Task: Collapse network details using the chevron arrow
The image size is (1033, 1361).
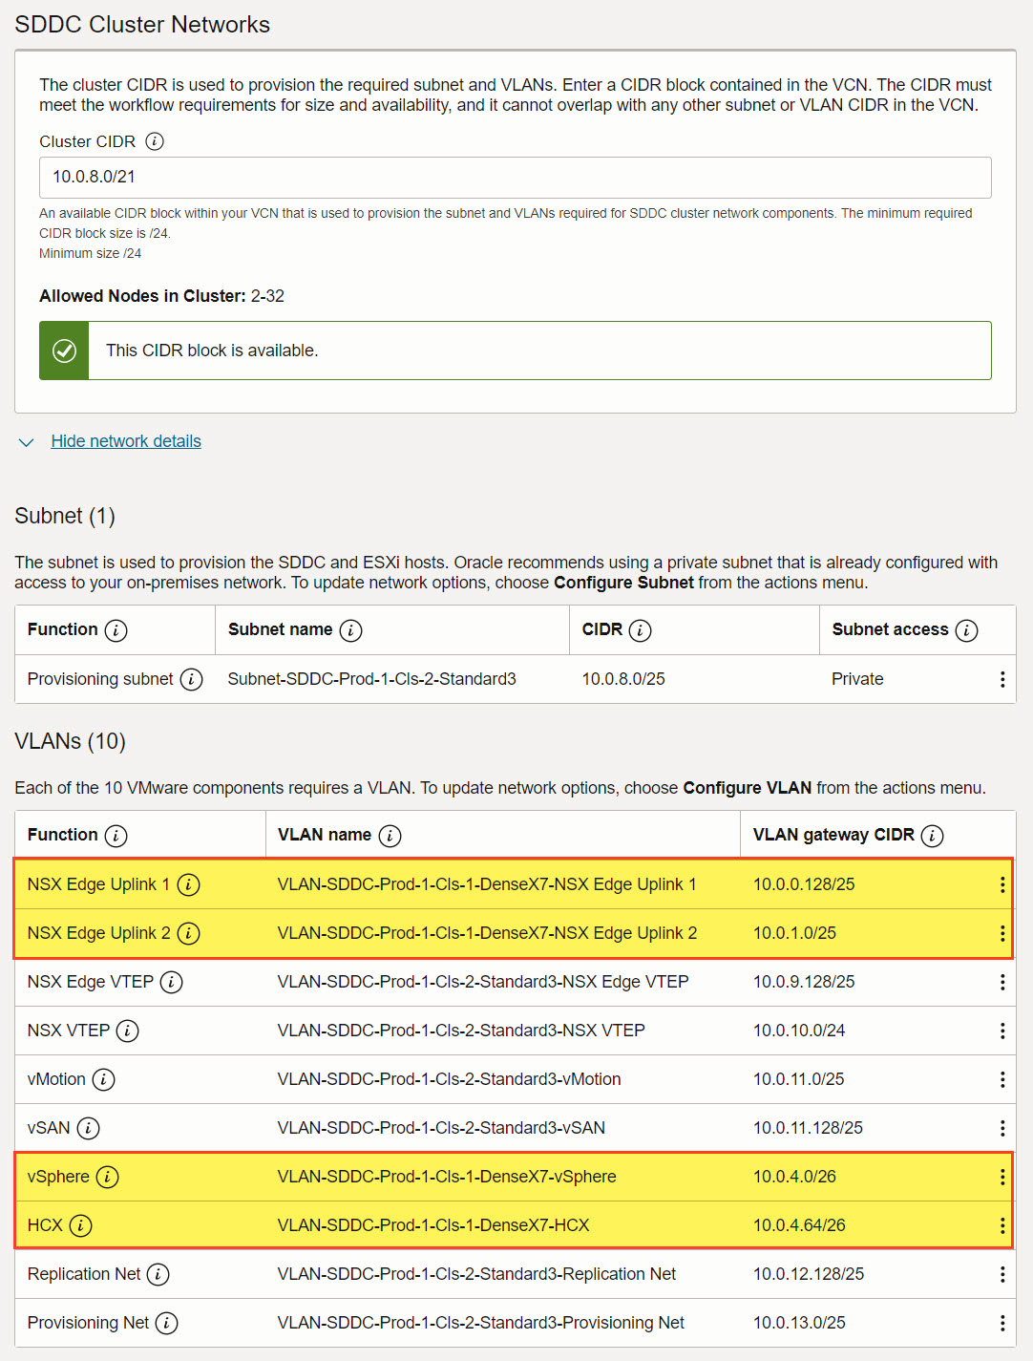Action: (x=27, y=441)
